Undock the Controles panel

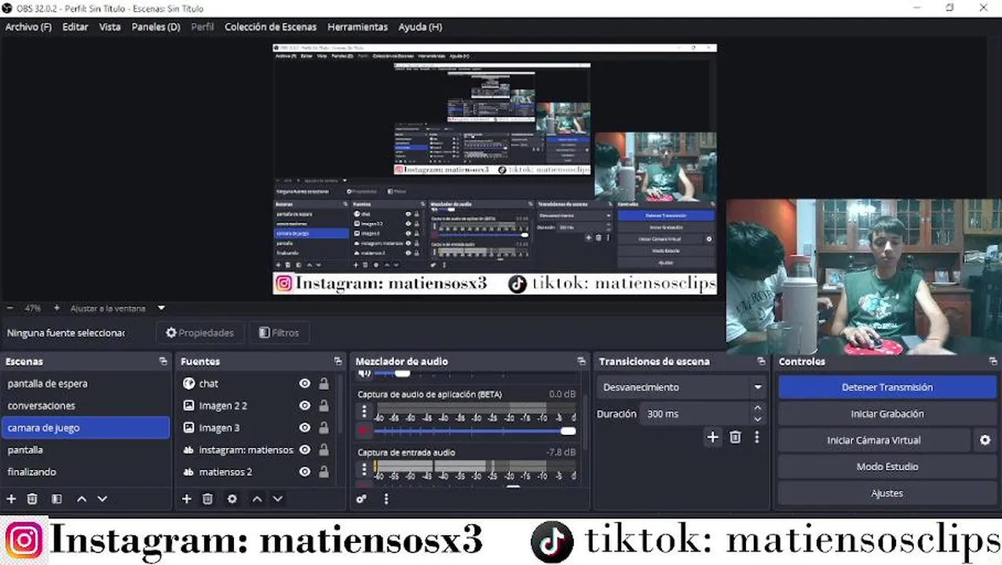pyautogui.click(x=993, y=362)
